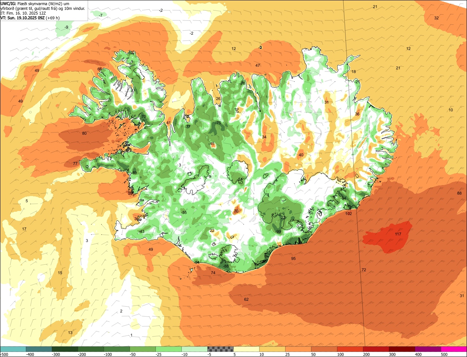Viewport: 467px width, 357px height.
Task: Click the teal legend swatch between -500 and -400
Action: pos(13,349)
